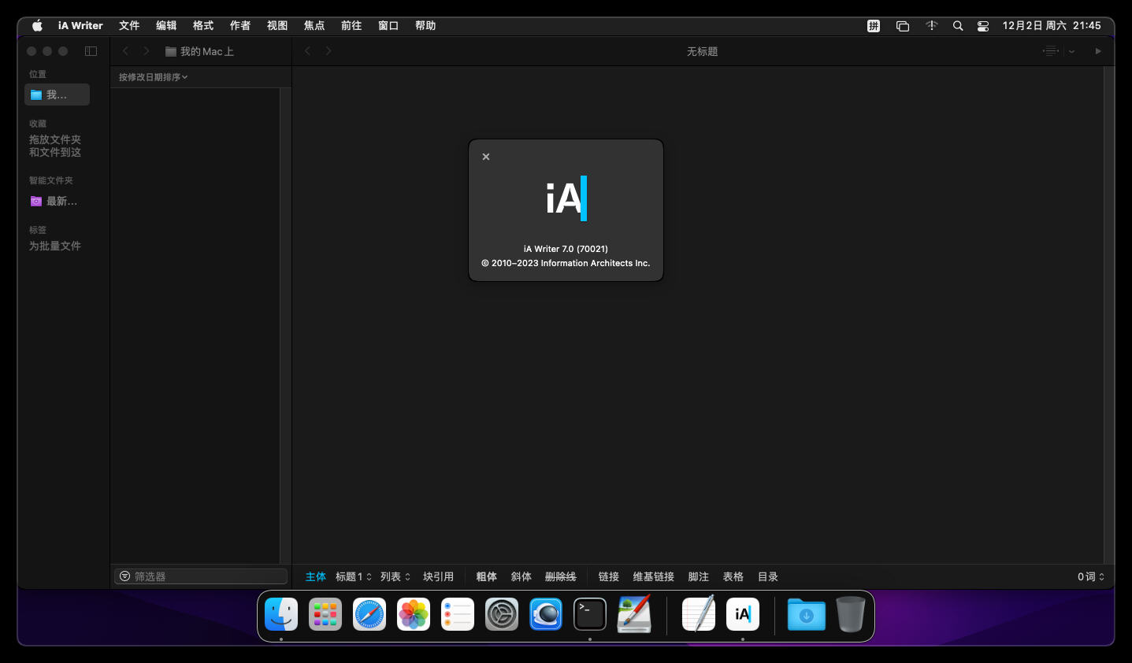
Task: Open the 列表 list style dropdown
Action: tap(395, 576)
